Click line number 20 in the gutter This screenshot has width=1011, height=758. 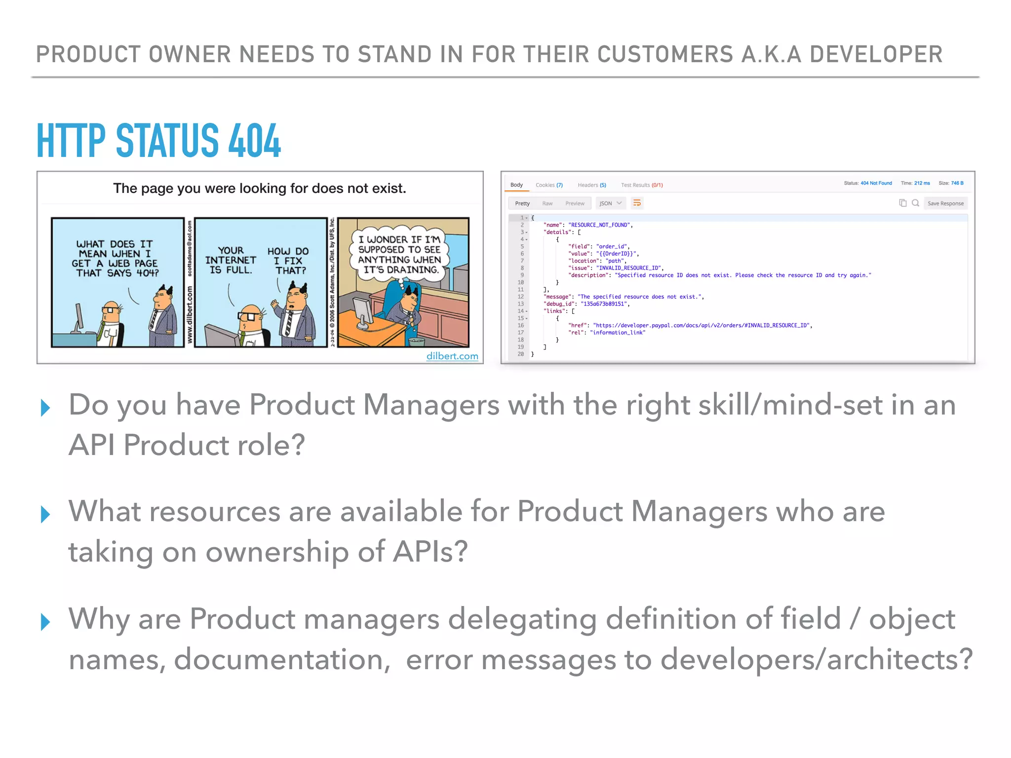(520, 354)
